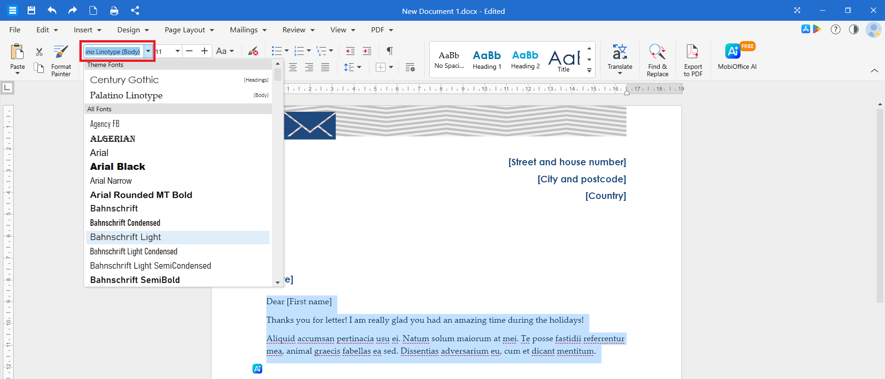Viewport: 885px width, 379px height.
Task: Apply the No Spacing style
Action: tap(449, 60)
